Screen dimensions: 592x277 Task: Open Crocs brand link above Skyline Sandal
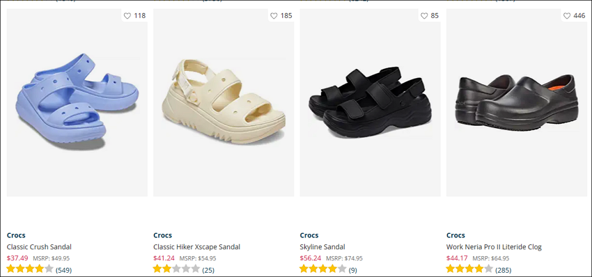tap(309, 235)
